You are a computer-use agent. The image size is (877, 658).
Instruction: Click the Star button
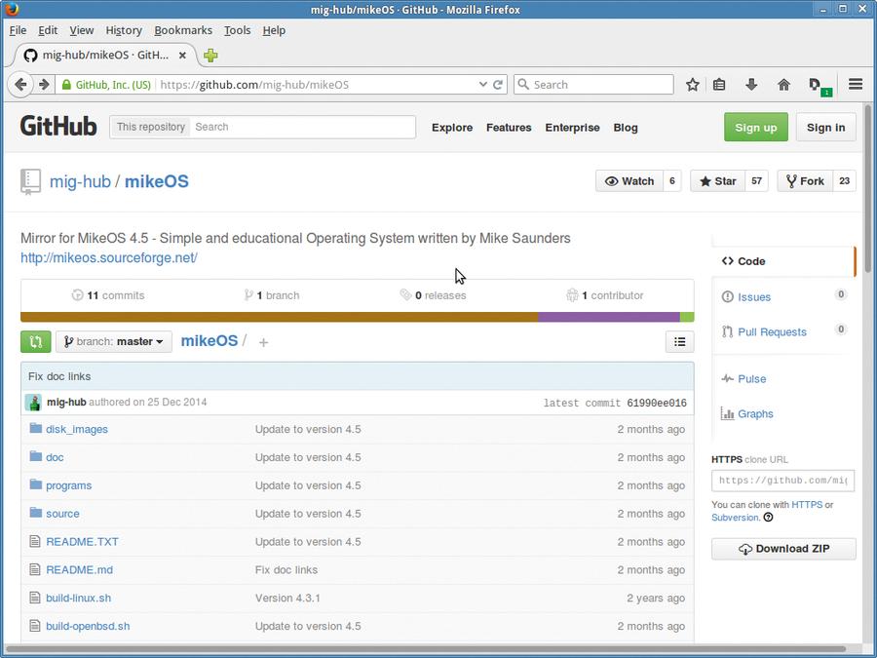tap(717, 181)
